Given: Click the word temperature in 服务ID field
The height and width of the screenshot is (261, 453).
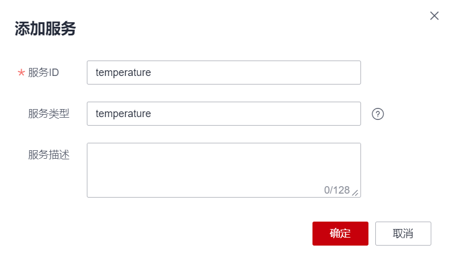Looking at the screenshot, I should 123,73.
